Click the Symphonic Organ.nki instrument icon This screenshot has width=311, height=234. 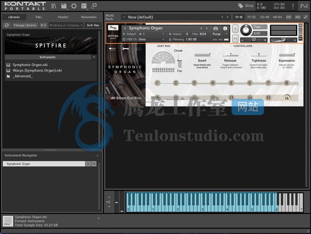tap(8, 65)
